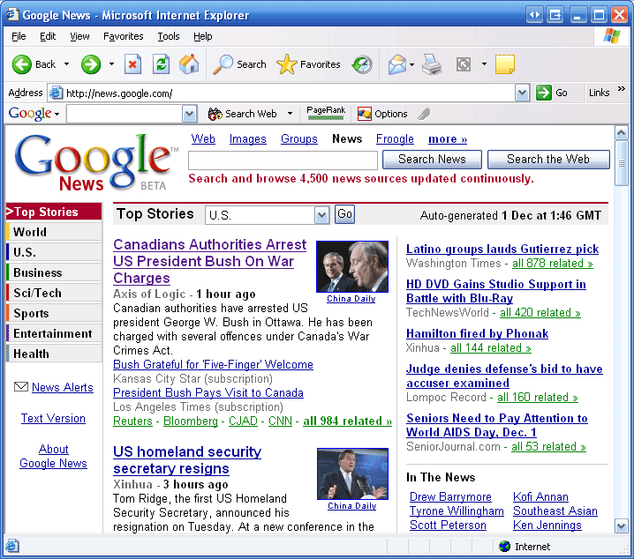Select the Health section in the sidebar
Screen dimensions: 634x559
tap(54, 354)
